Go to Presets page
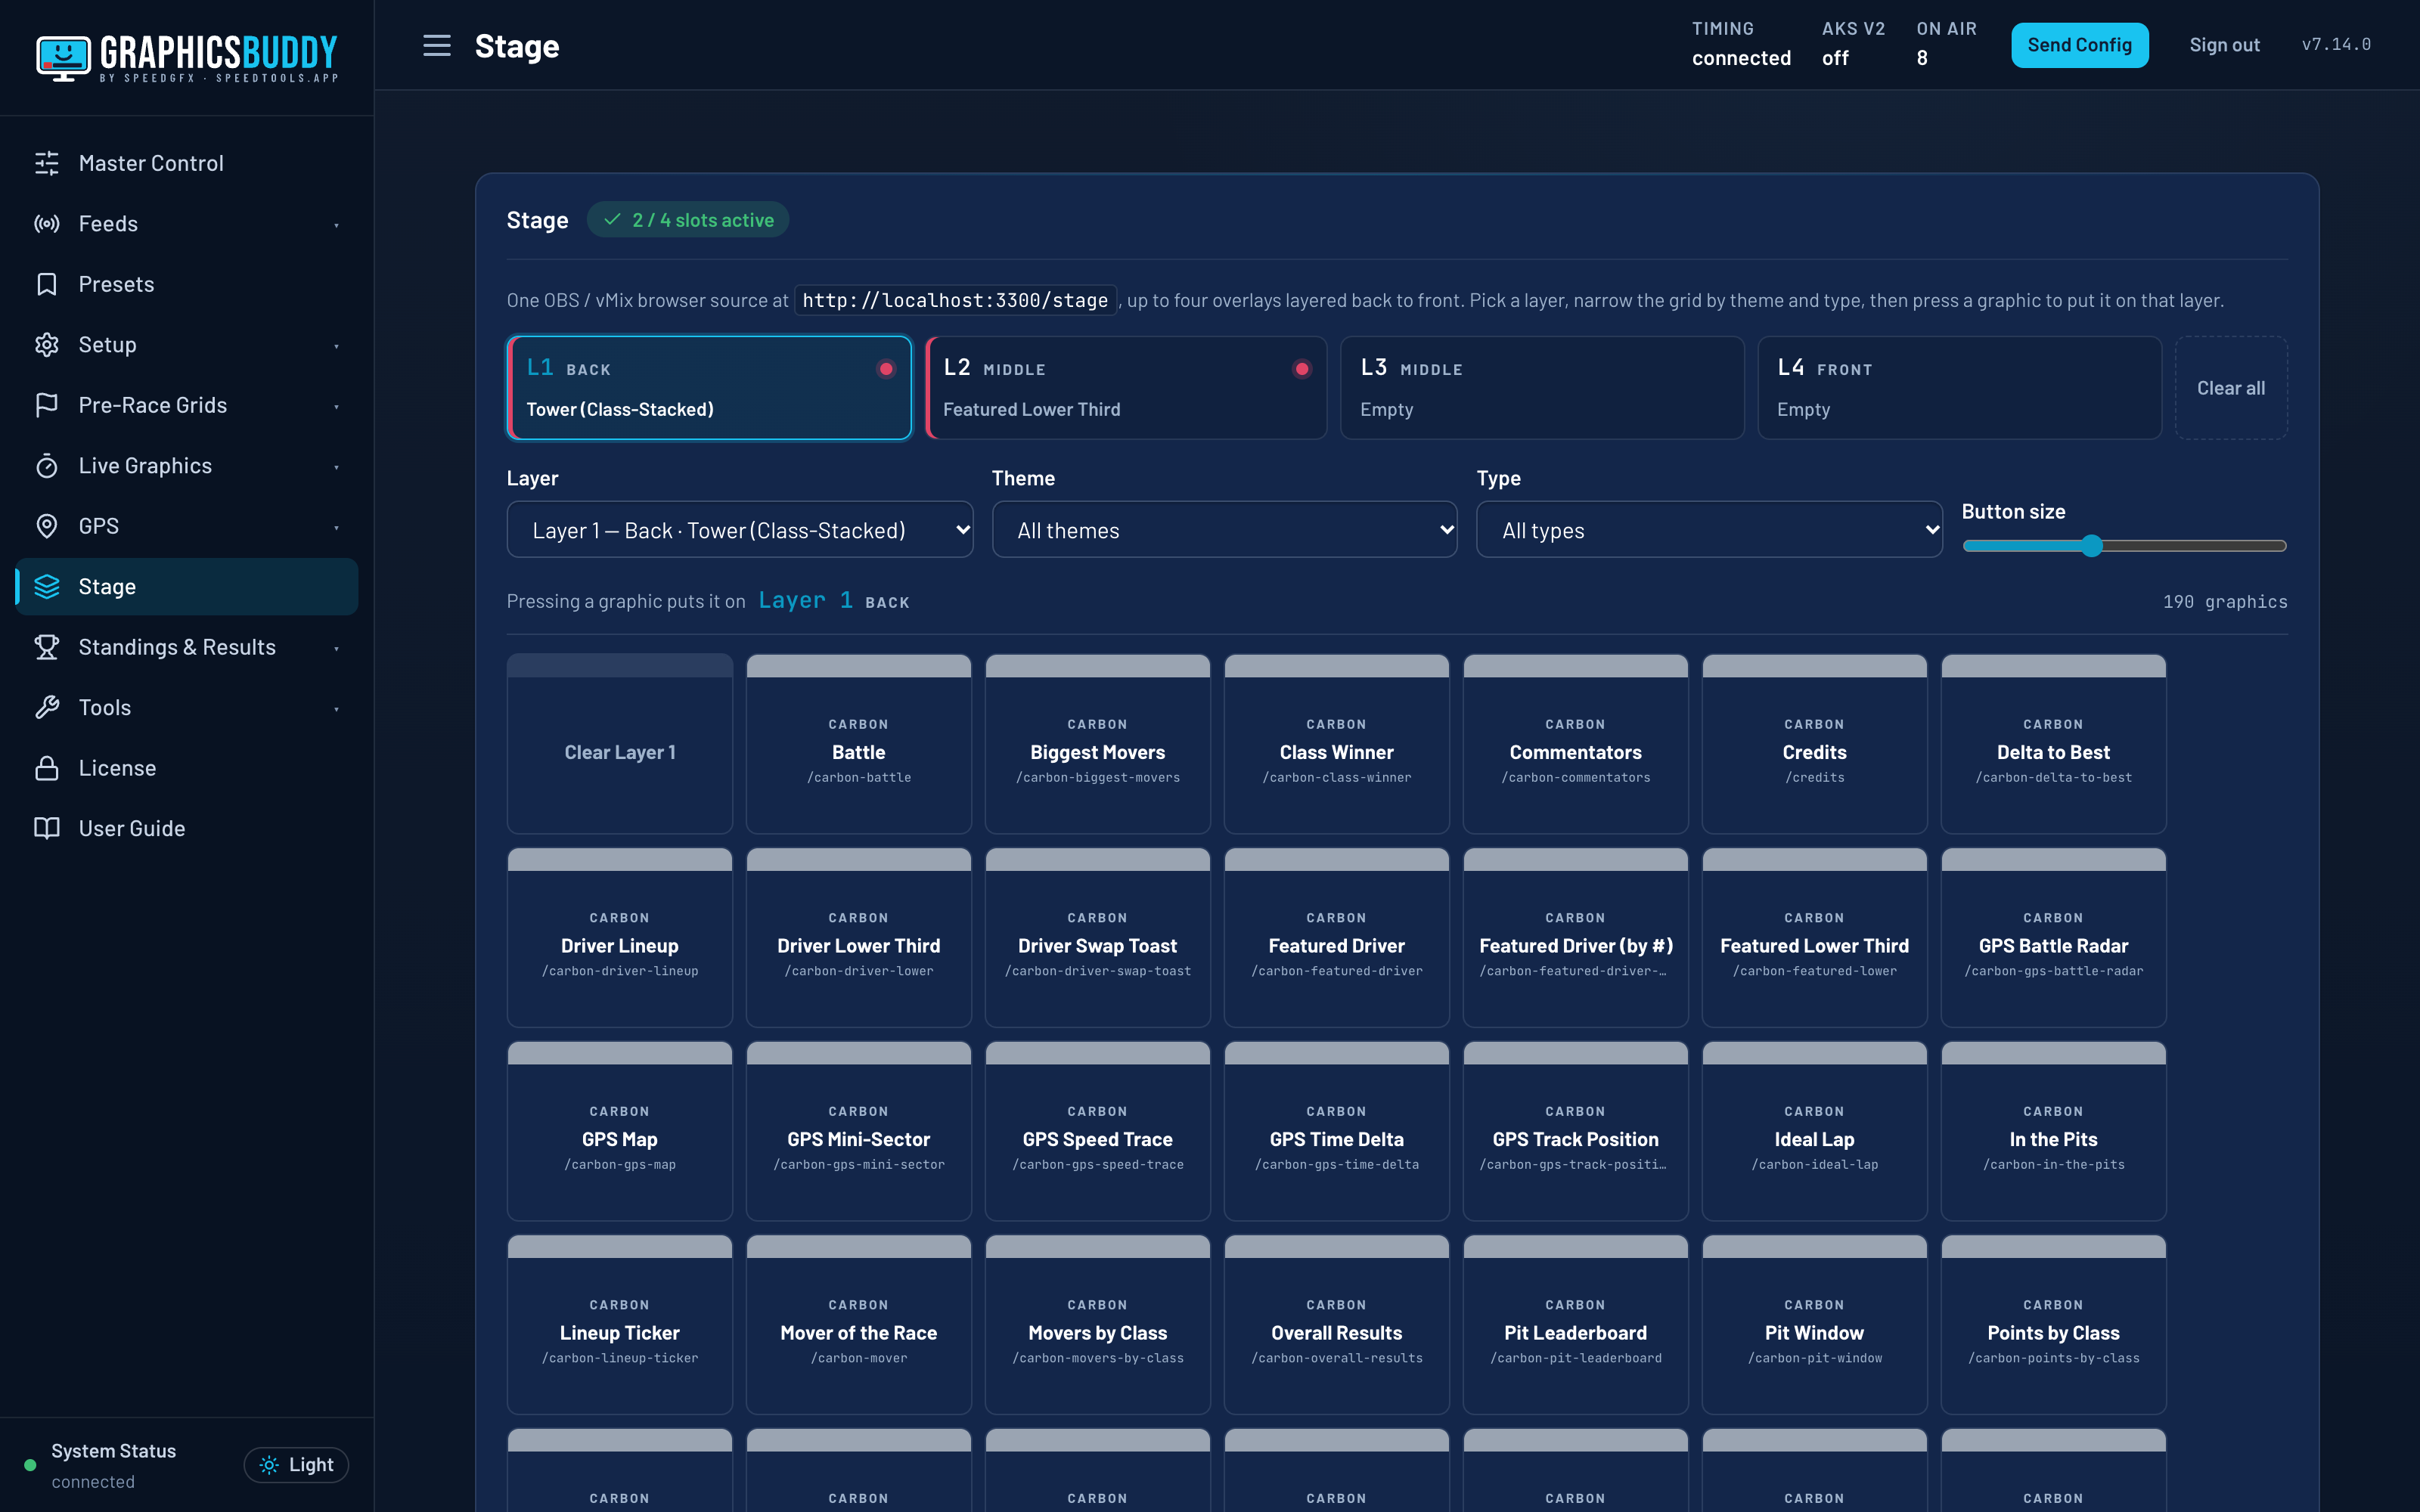This screenshot has width=2420, height=1512. coord(187,284)
